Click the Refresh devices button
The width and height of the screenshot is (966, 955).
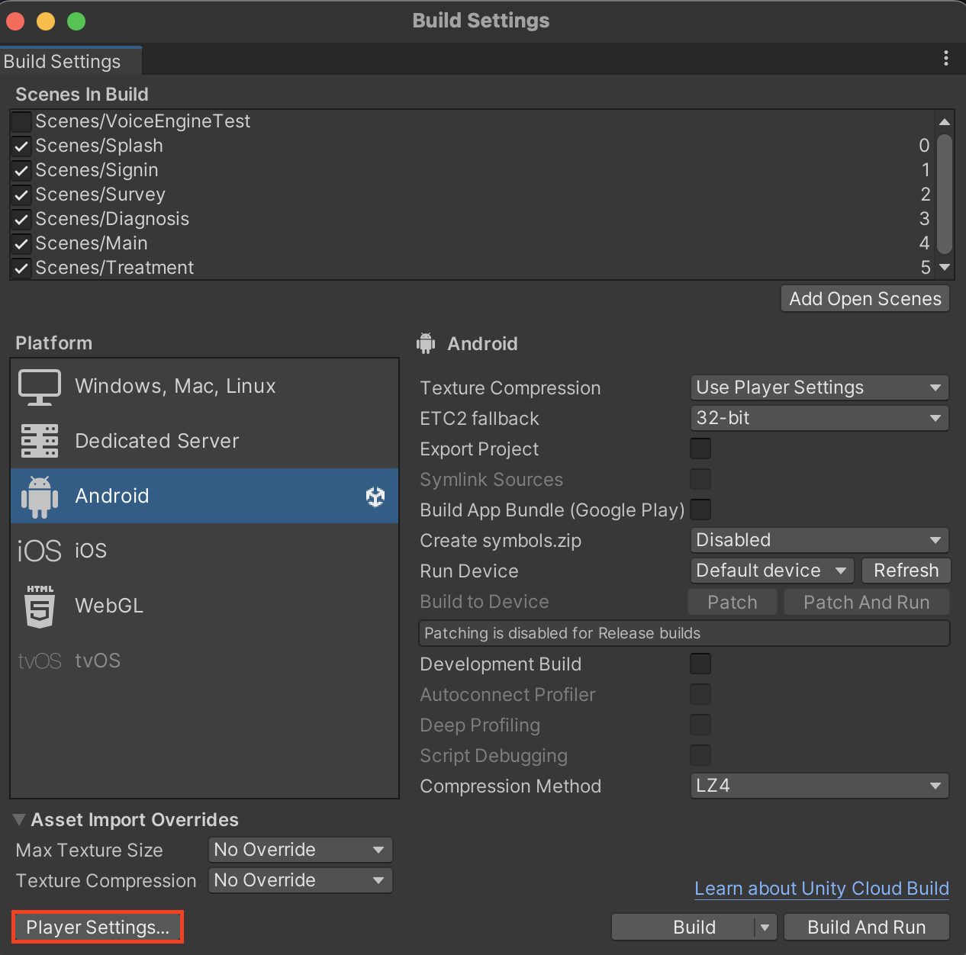(x=906, y=571)
